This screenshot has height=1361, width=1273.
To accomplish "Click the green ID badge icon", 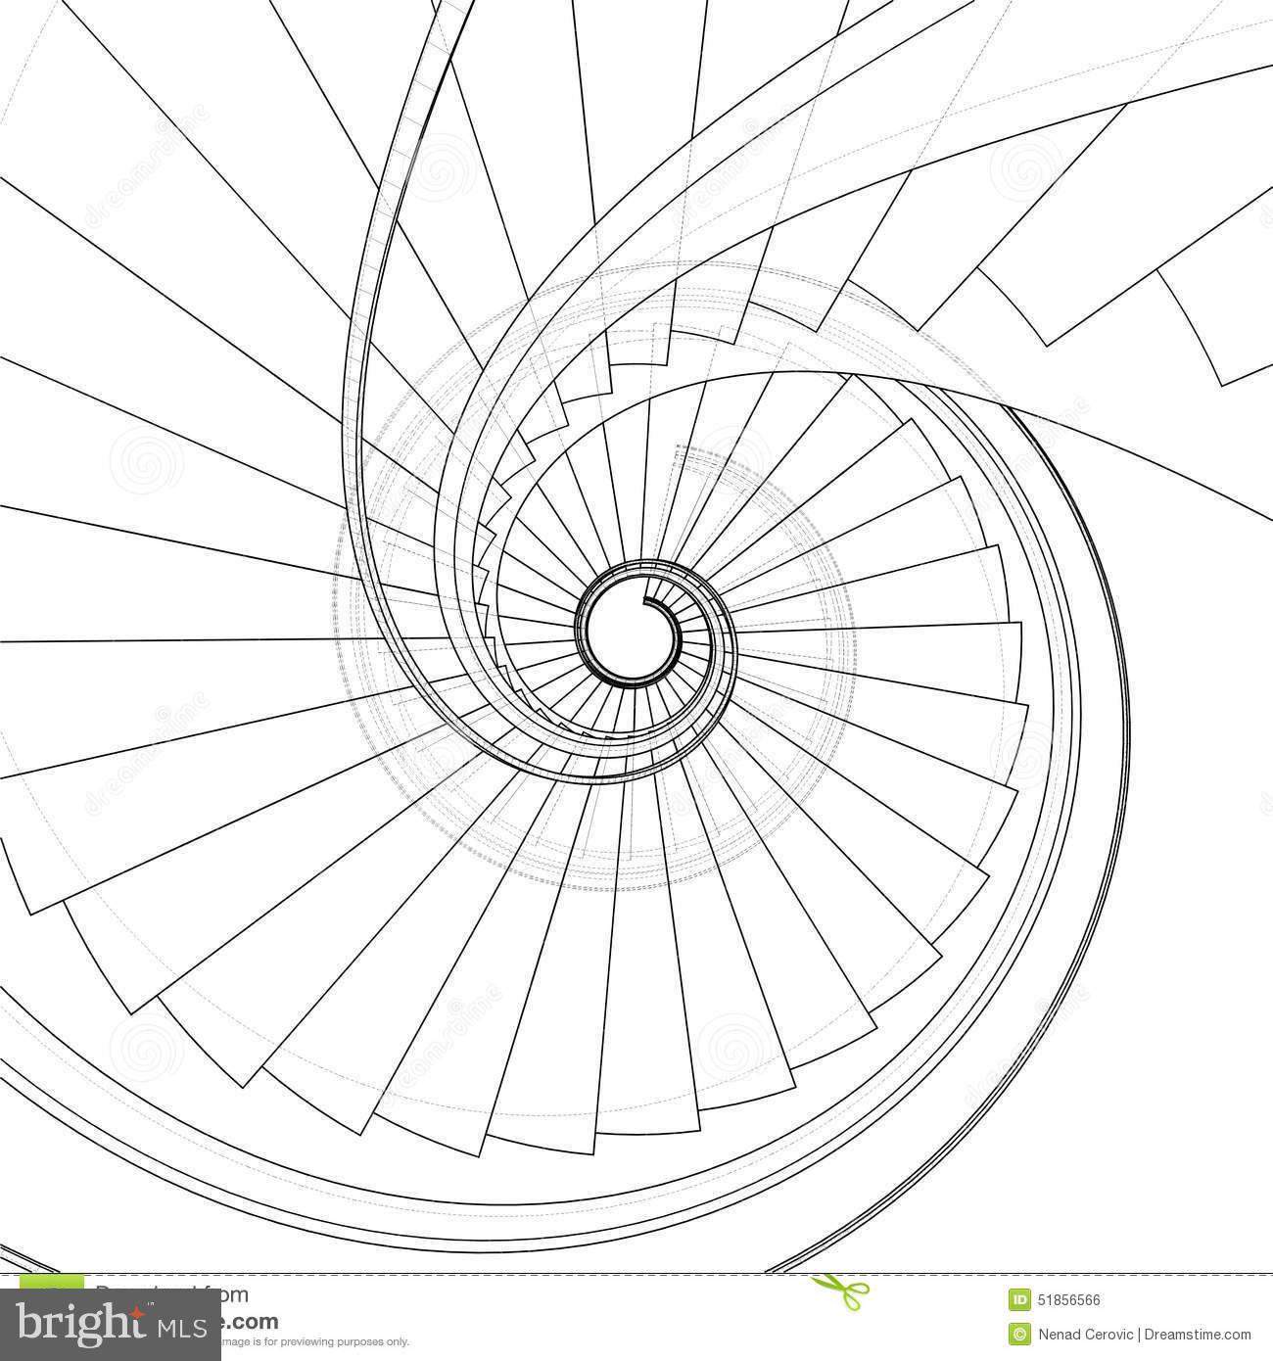I will pyautogui.click(x=1019, y=1299).
